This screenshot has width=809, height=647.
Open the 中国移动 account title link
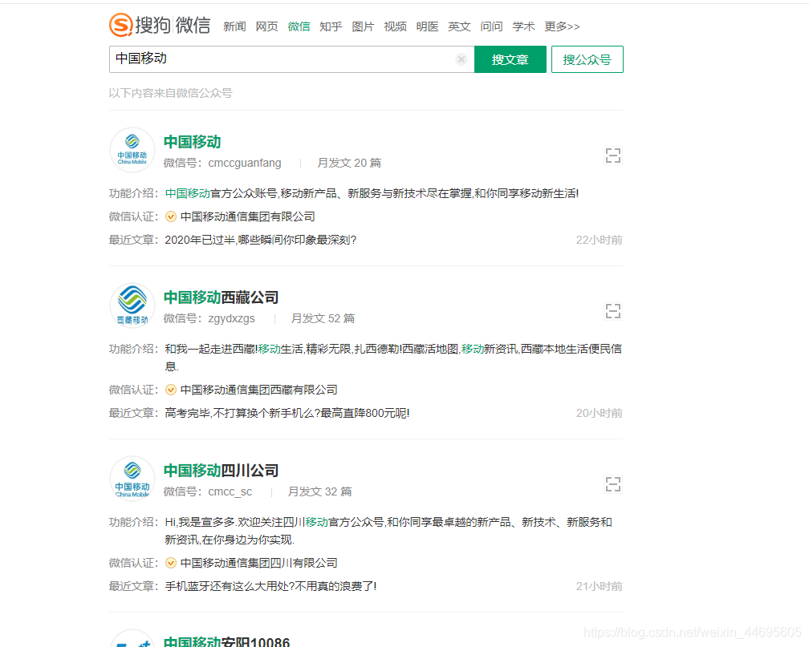coord(193,142)
